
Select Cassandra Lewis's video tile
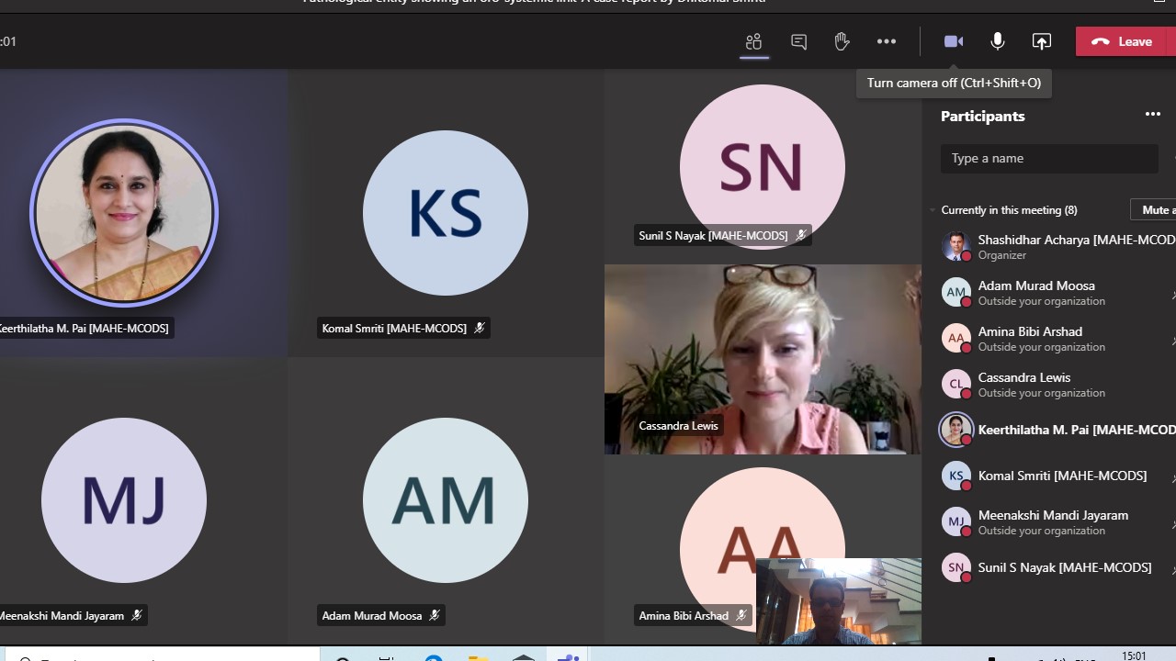point(762,358)
